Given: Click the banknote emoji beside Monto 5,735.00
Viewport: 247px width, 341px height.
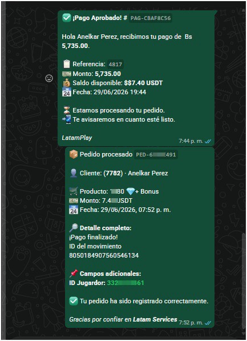Looking at the screenshot, I should (67, 74).
